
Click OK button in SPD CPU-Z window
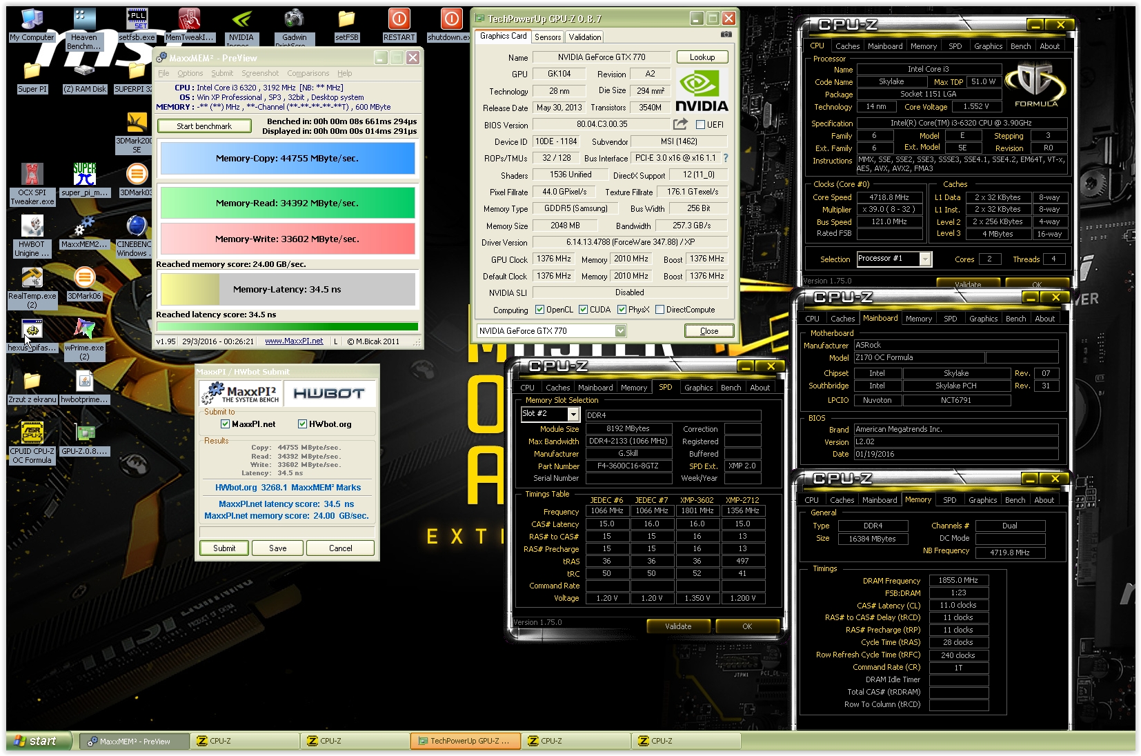pyautogui.click(x=747, y=626)
